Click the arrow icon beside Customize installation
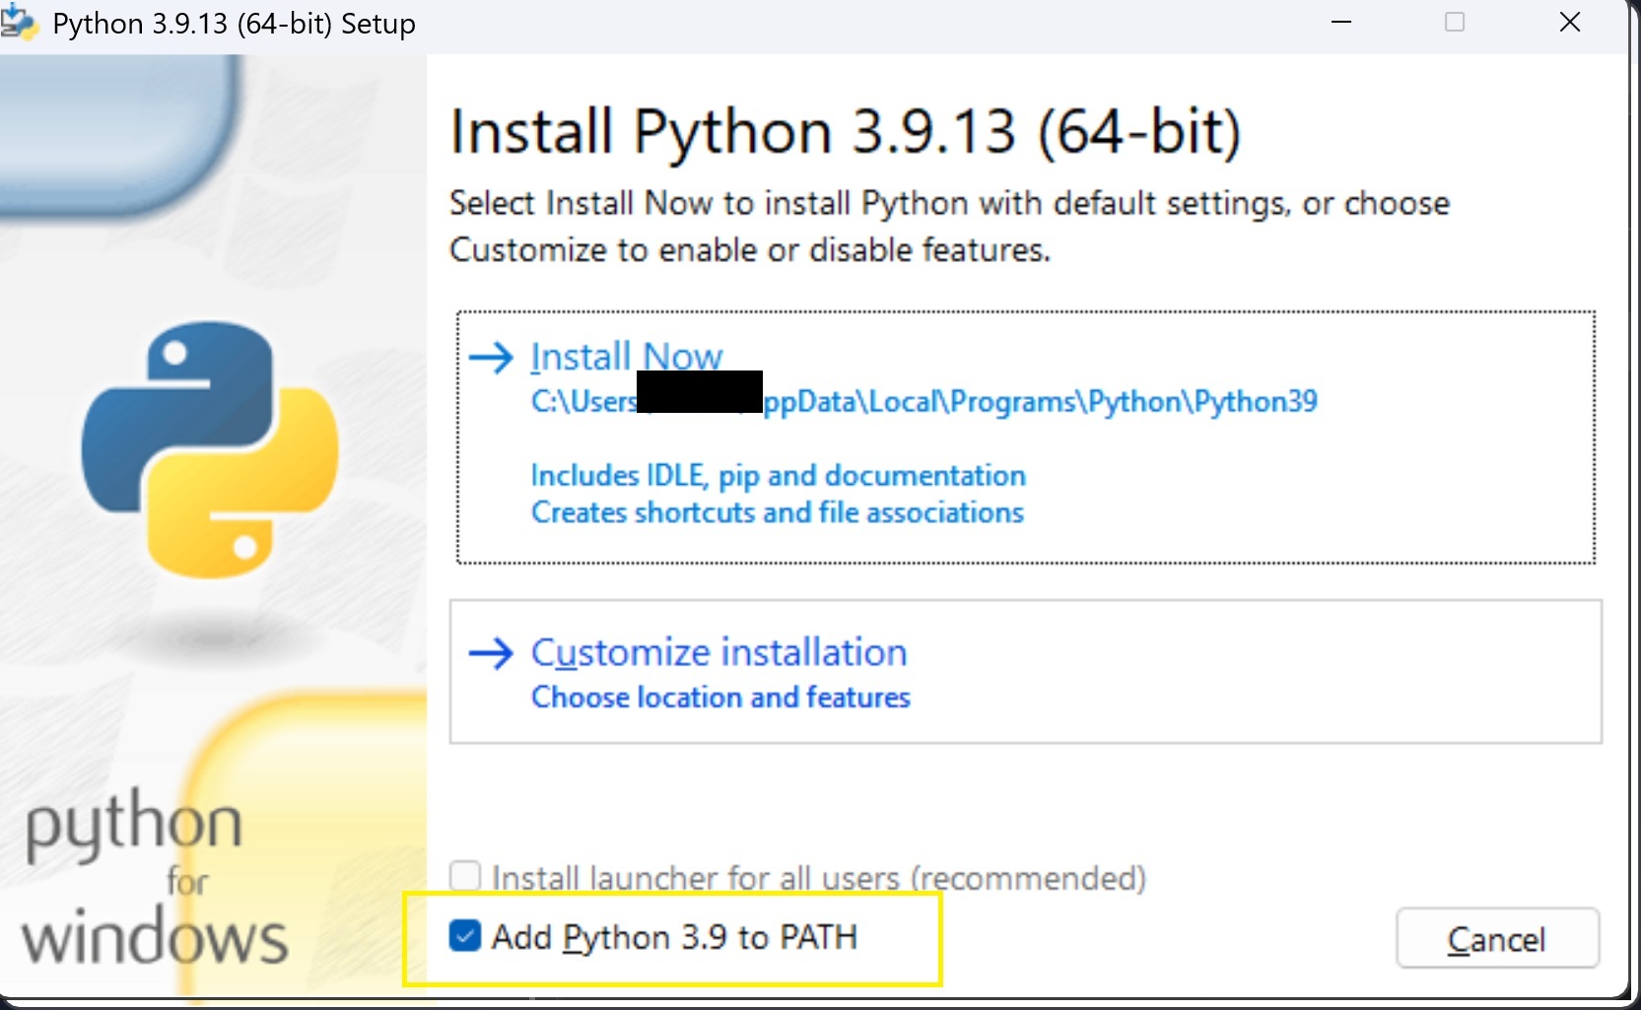 (491, 652)
